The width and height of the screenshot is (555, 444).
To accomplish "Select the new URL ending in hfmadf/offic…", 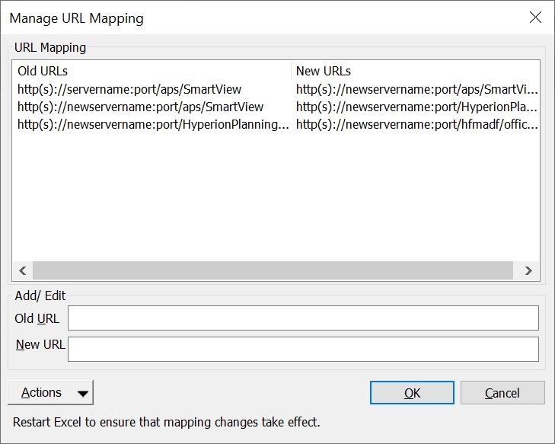I will click(416, 124).
